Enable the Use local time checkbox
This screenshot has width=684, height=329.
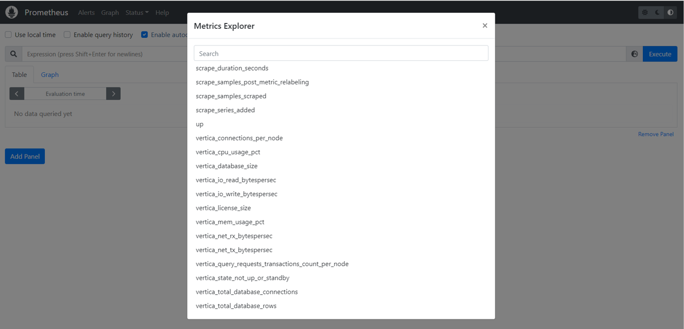tap(8, 35)
